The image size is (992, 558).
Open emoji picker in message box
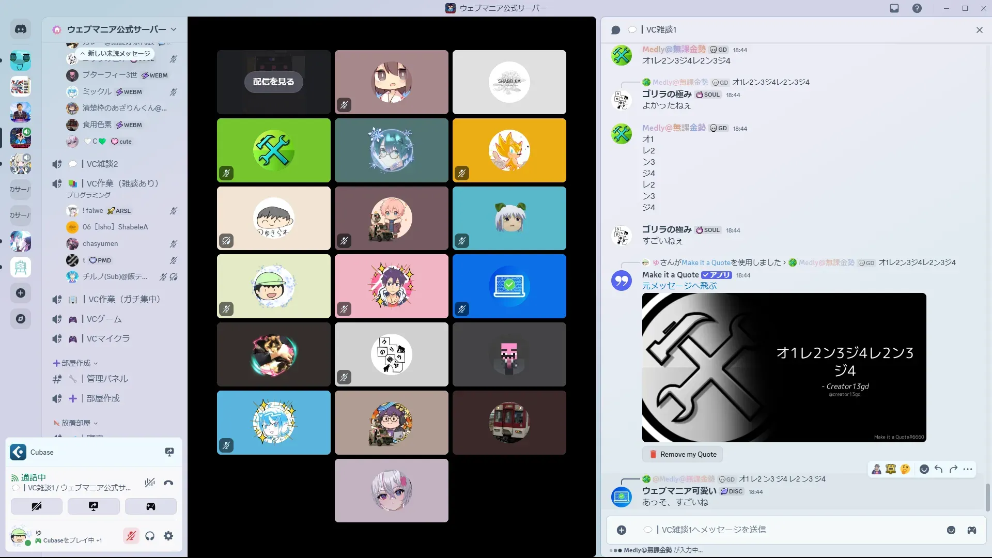951,530
